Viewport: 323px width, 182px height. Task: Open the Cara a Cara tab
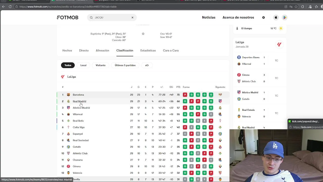pos(171,51)
